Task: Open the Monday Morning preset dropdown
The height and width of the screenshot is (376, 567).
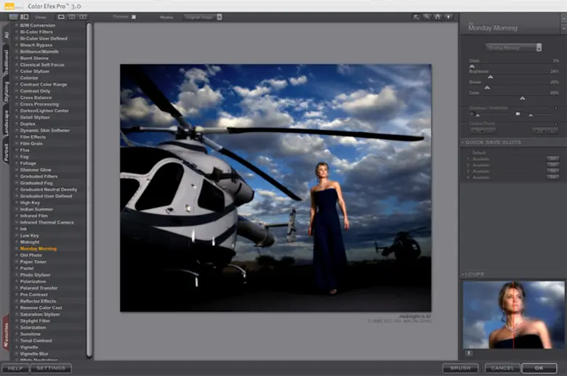Action: [x=513, y=47]
